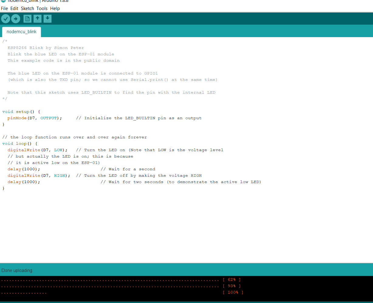Click 'it is active low on the ESP-01' comment

(54, 163)
